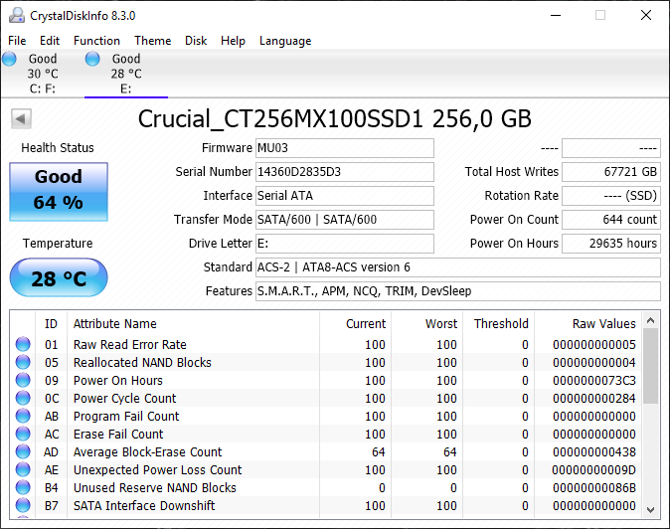Screen dimensions: 670x529
Task: Click the Serial Number field
Action: click(345, 172)
